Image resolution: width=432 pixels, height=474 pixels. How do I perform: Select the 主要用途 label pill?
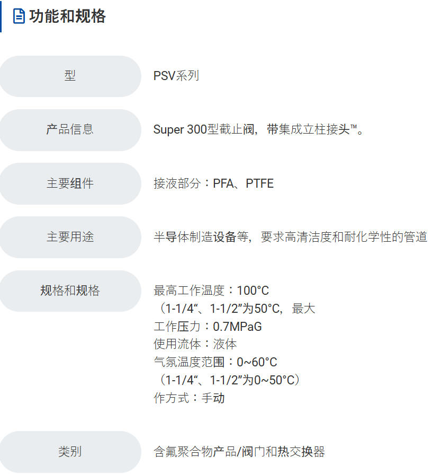(x=70, y=237)
